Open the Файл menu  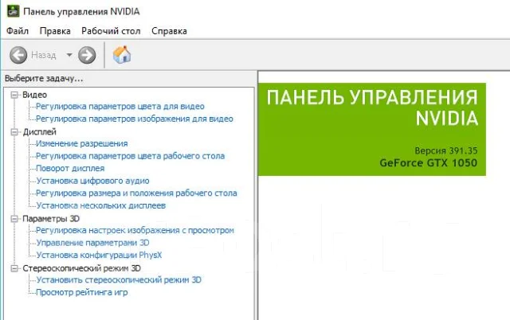click(x=18, y=31)
